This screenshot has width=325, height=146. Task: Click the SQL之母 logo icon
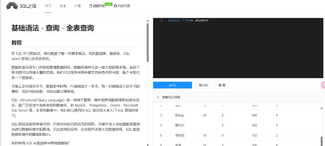12,6
